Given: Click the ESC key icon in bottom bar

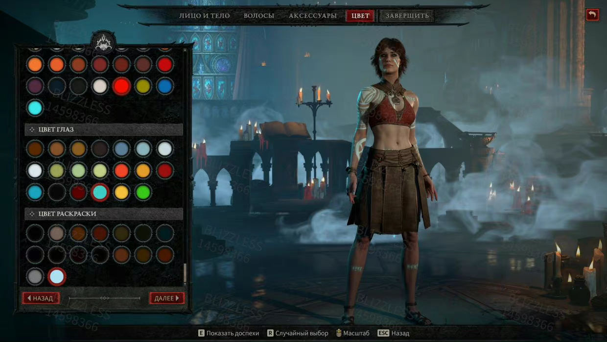Looking at the screenshot, I should pyautogui.click(x=383, y=333).
